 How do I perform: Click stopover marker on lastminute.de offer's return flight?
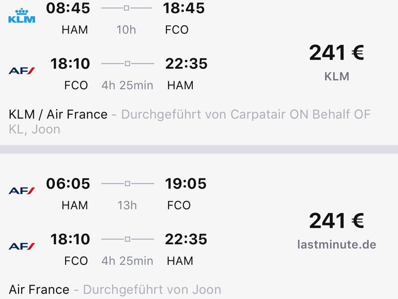click(x=127, y=239)
